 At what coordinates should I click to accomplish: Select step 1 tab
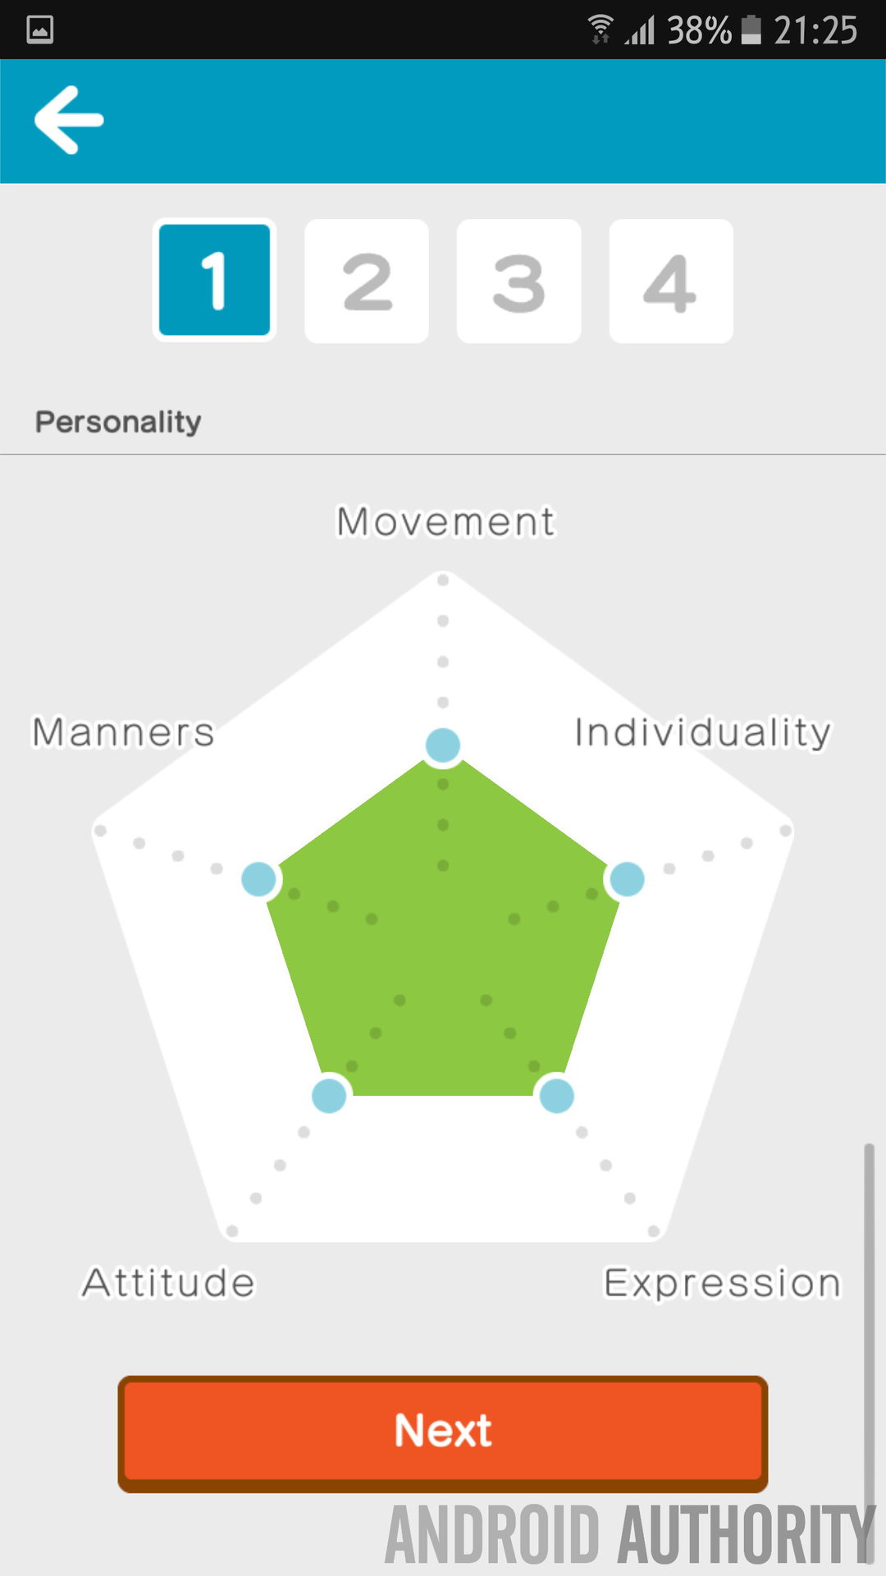[214, 280]
